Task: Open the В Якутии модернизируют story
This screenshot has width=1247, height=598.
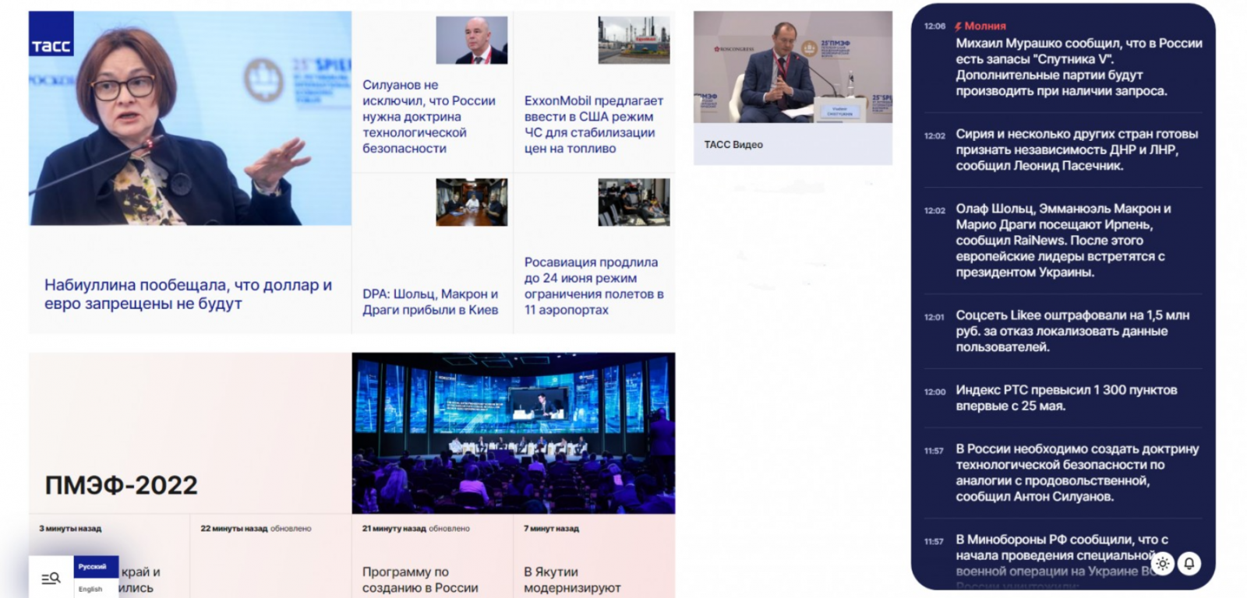Action: 572,580
